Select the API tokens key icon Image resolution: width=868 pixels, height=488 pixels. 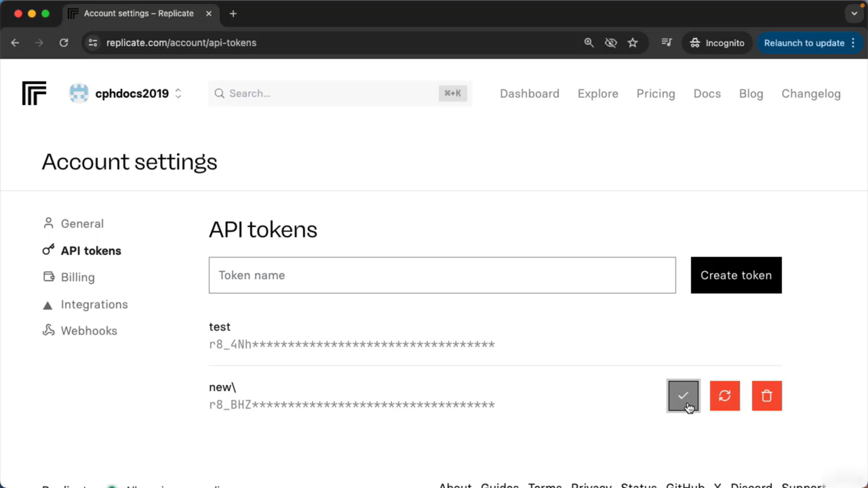click(x=47, y=250)
